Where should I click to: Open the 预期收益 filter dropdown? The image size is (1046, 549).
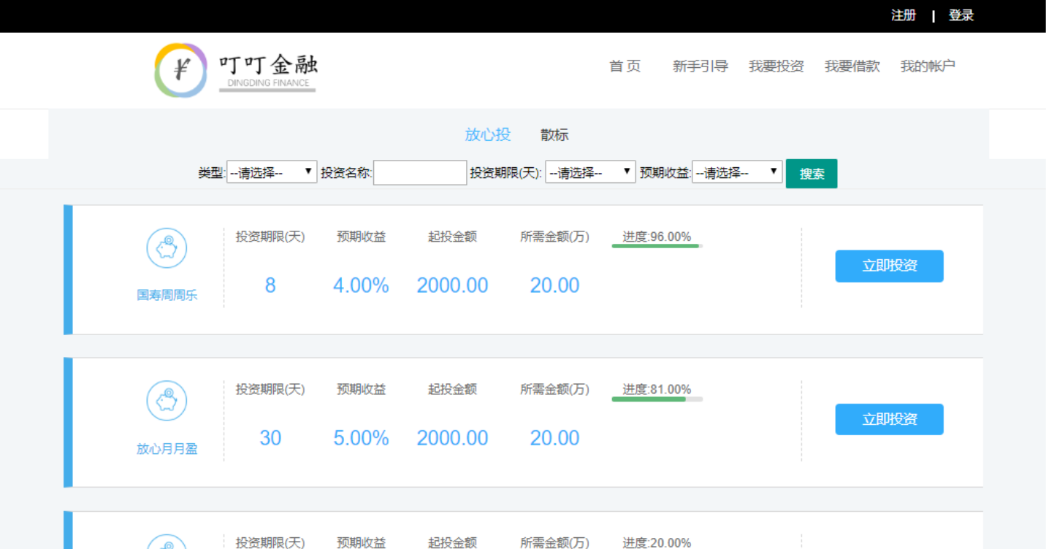(737, 173)
